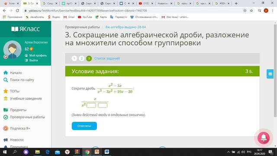
Task: Bookmark page with the star icon
Action: coord(251,10)
